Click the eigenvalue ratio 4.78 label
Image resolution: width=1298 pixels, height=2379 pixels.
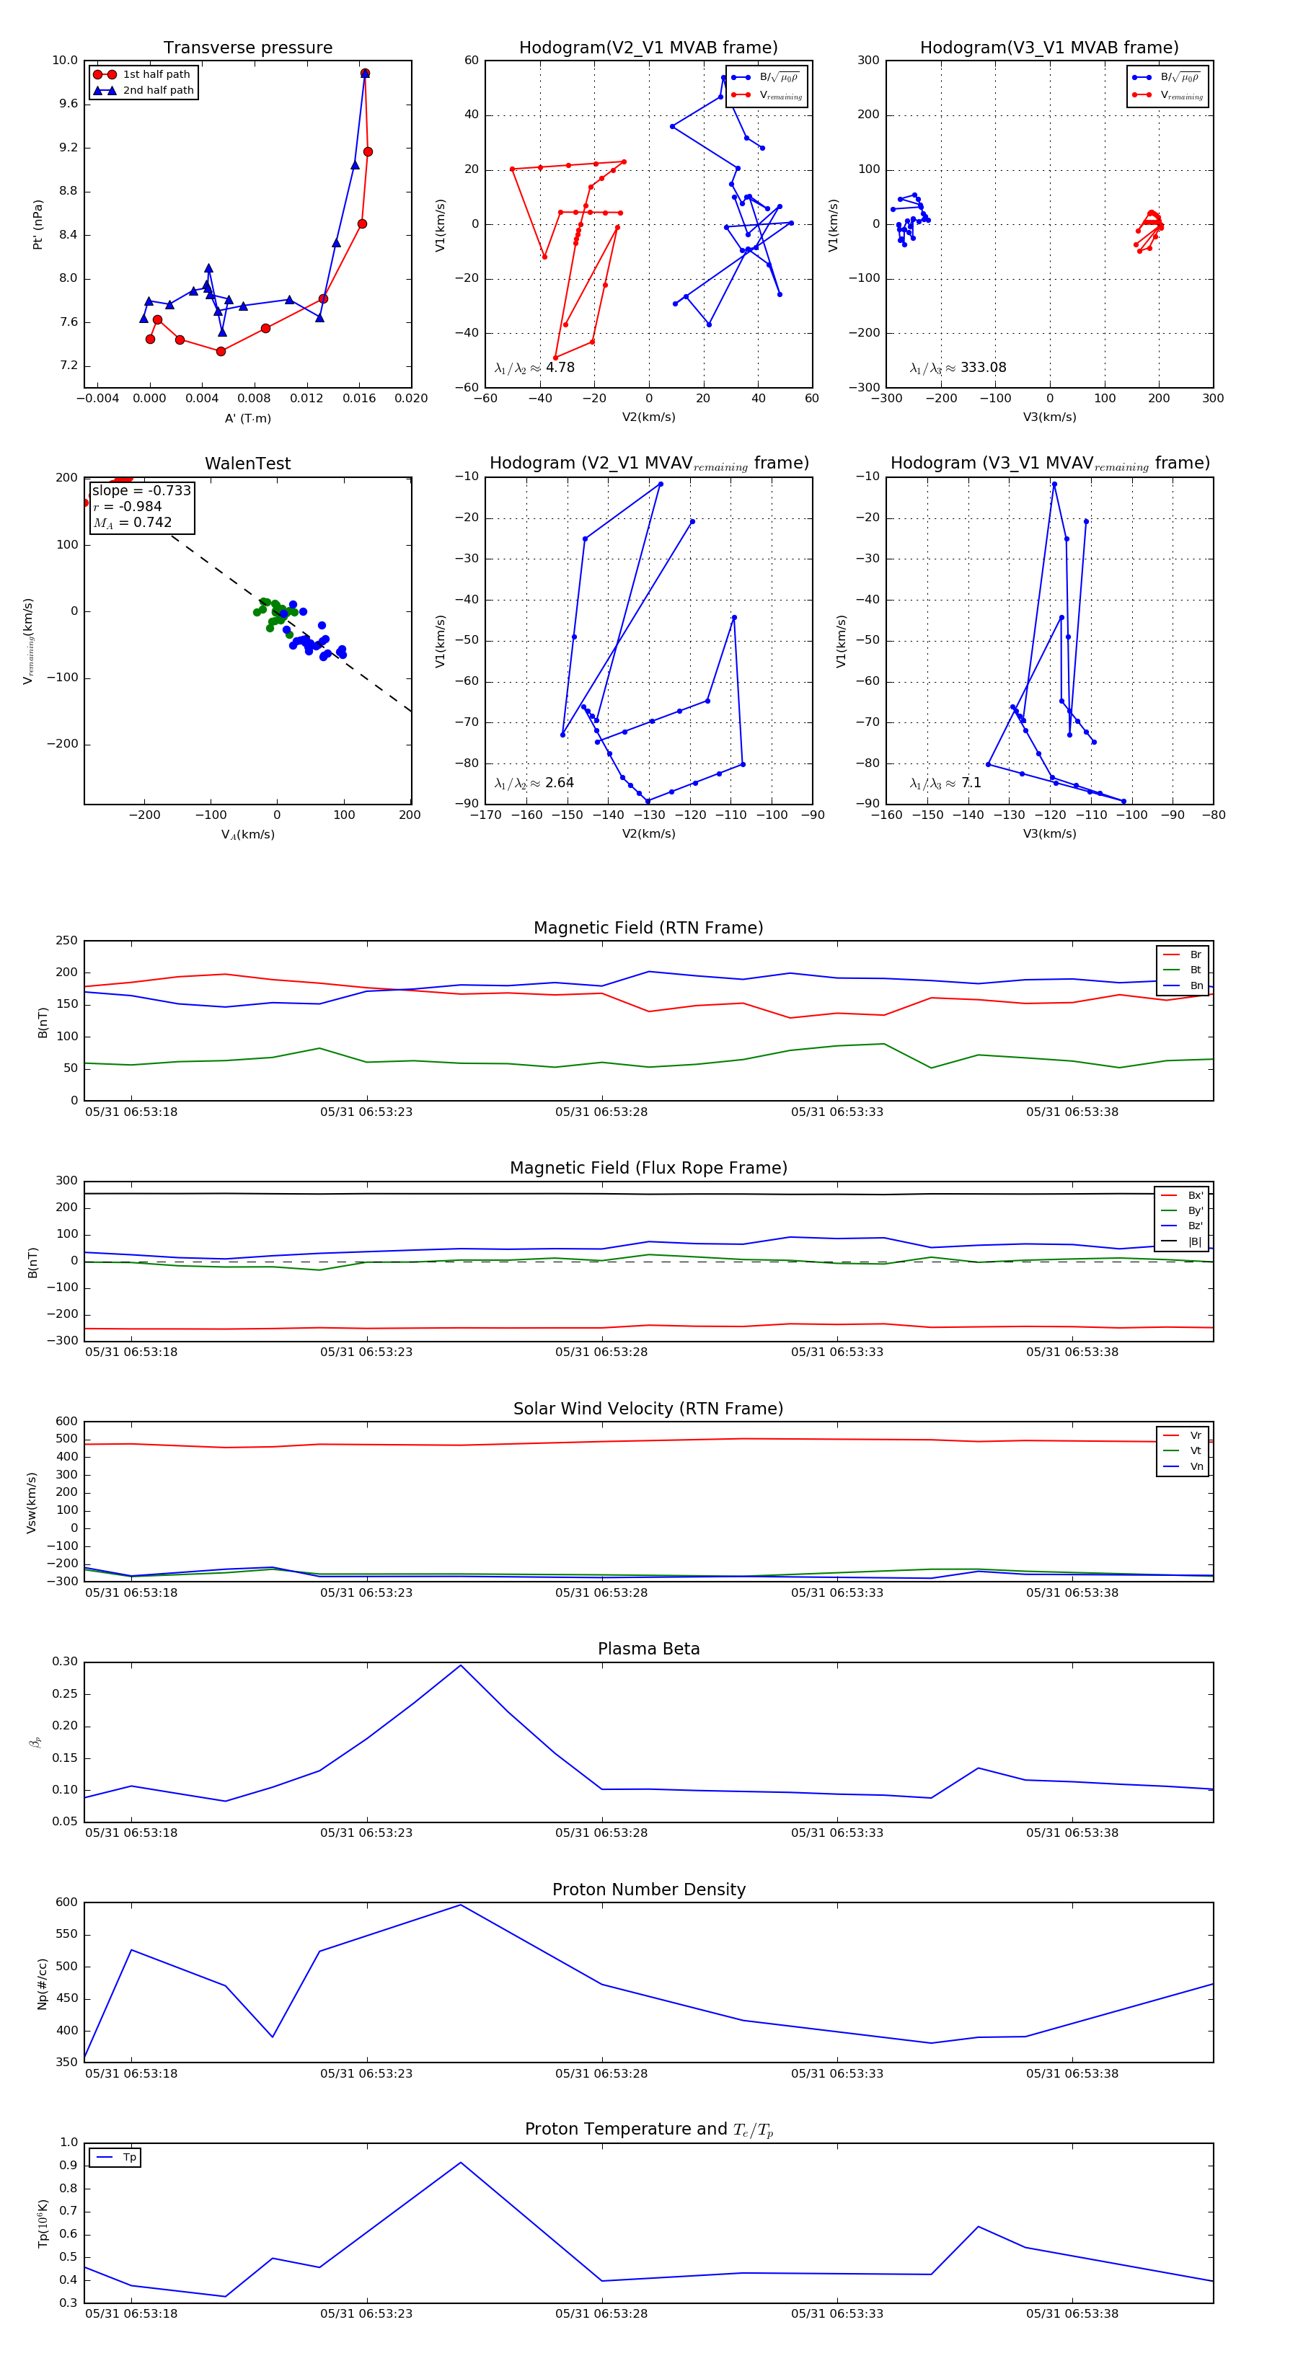[535, 368]
